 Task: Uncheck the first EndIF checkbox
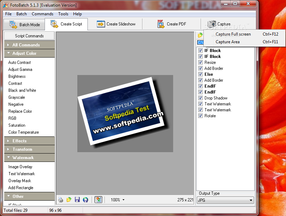click(x=200, y=86)
